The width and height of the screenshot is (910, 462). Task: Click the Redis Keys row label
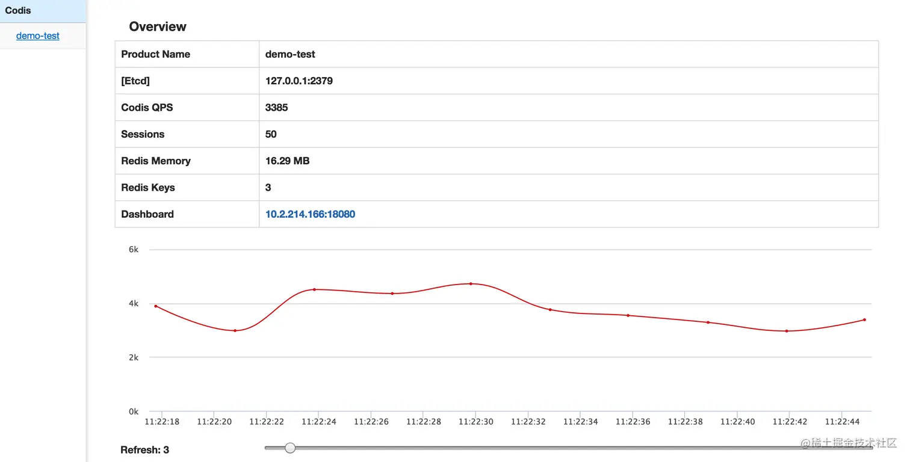point(148,188)
